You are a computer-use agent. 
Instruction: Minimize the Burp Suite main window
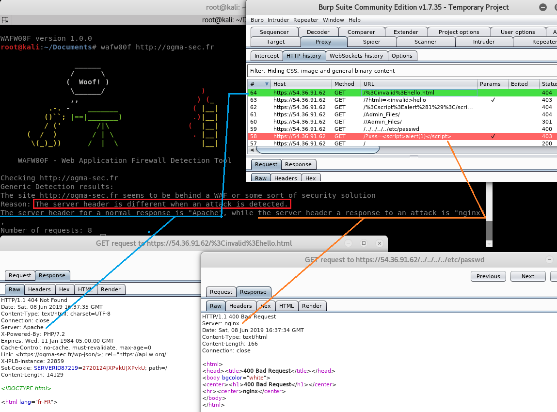[542, 7]
